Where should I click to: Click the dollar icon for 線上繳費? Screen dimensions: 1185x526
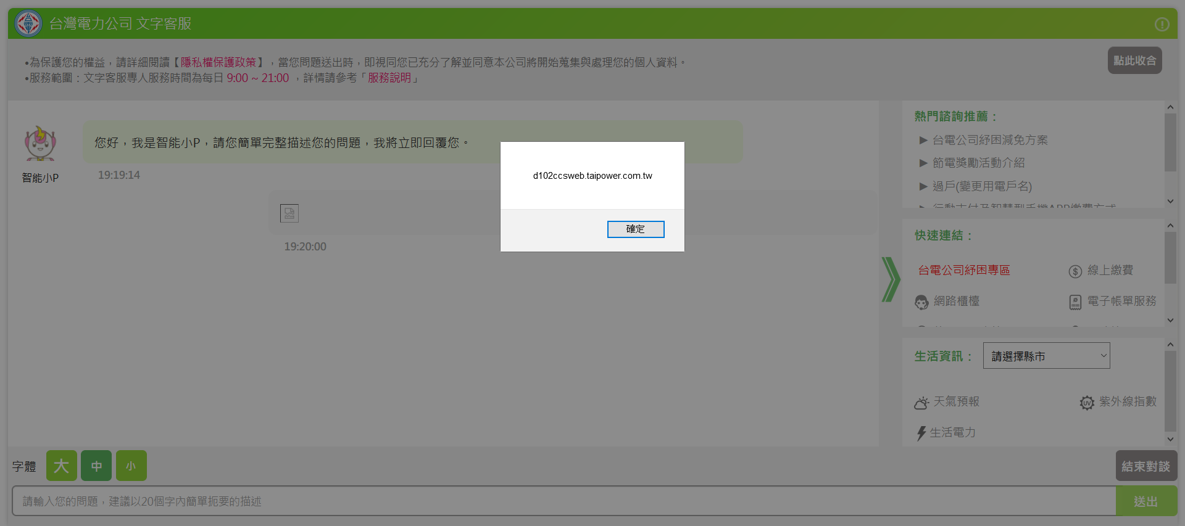(1075, 271)
